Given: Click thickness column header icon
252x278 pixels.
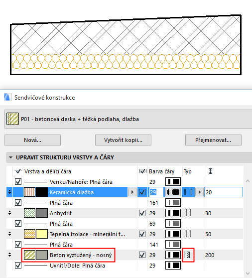Looking at the screenshot, I should coord(210,171).
